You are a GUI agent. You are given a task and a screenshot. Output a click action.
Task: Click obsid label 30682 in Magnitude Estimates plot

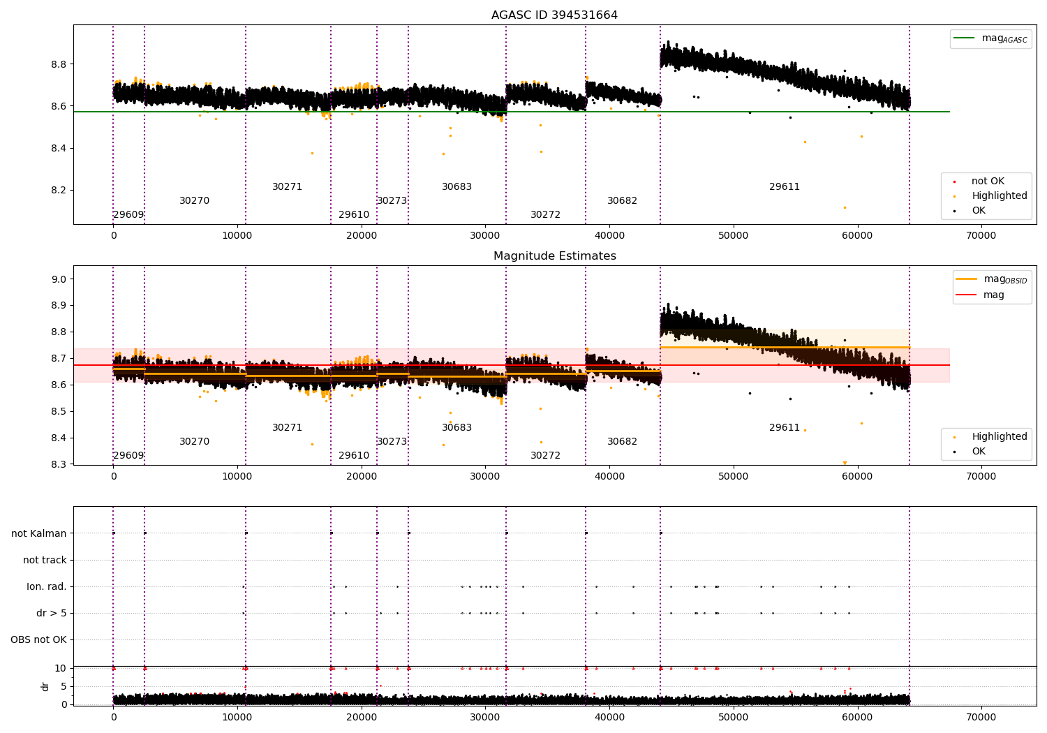pyautogui.click(x=622, y=442)
